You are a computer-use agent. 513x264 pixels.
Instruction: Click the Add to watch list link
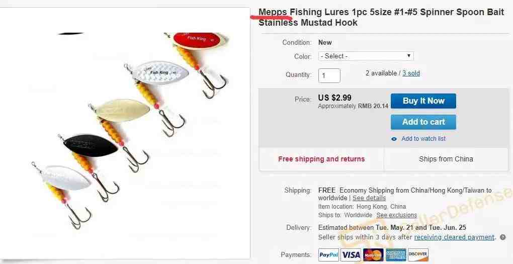[x=423, y=139]
